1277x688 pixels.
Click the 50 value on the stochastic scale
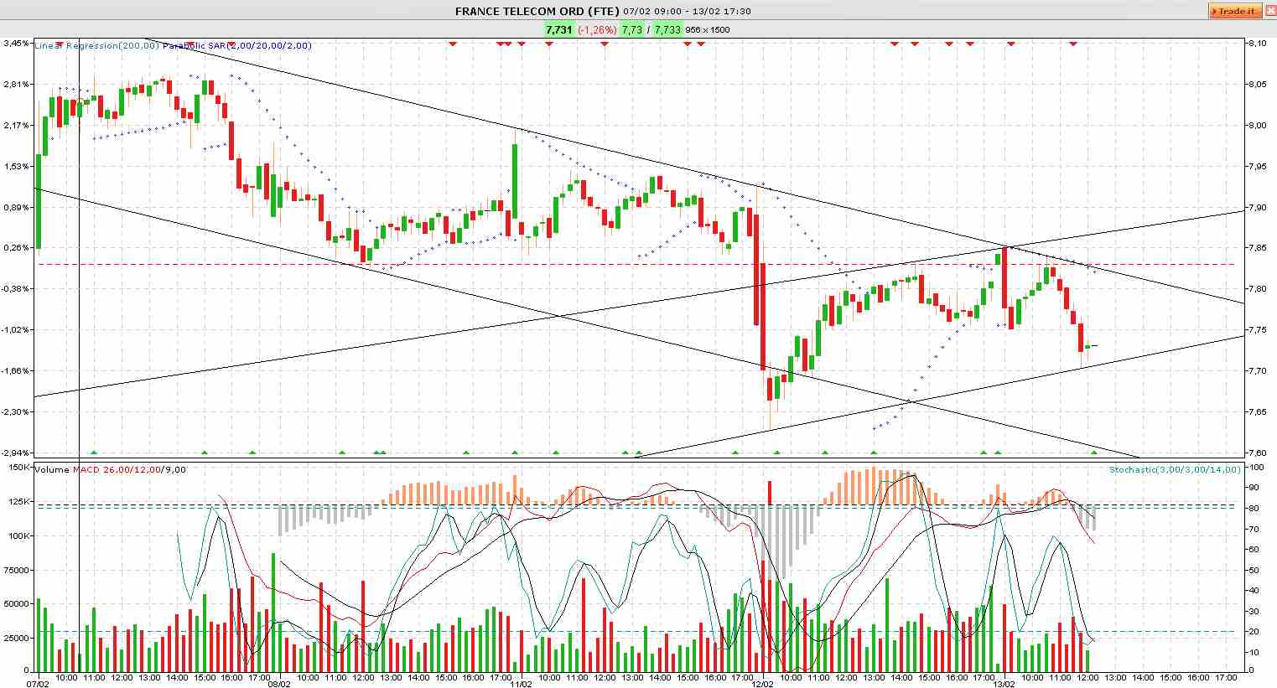coord(1253,570)
